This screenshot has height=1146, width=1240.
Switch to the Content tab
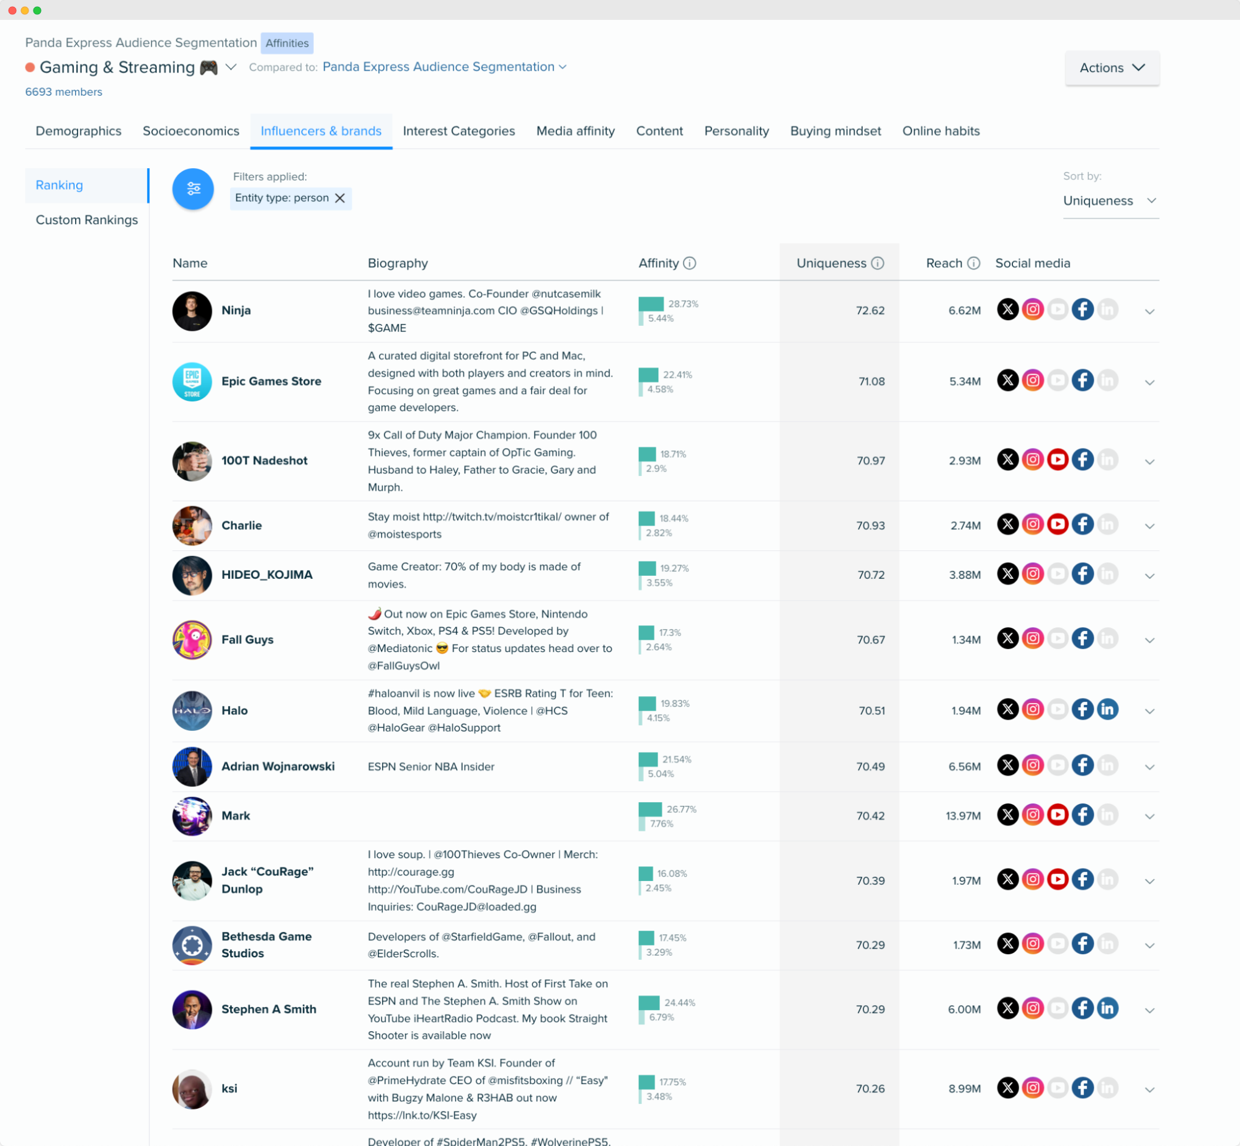tap(660, 131)
